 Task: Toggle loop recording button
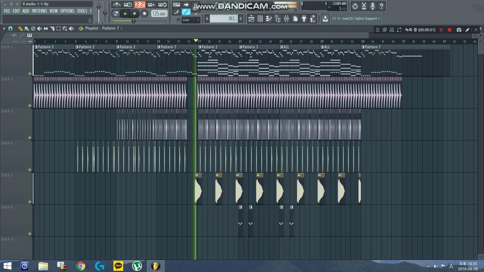pyautogui.click(x=163, y=5)
